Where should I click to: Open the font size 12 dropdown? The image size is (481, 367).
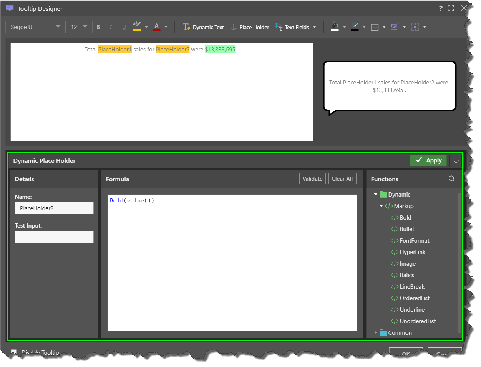click(x=79, y=27)
